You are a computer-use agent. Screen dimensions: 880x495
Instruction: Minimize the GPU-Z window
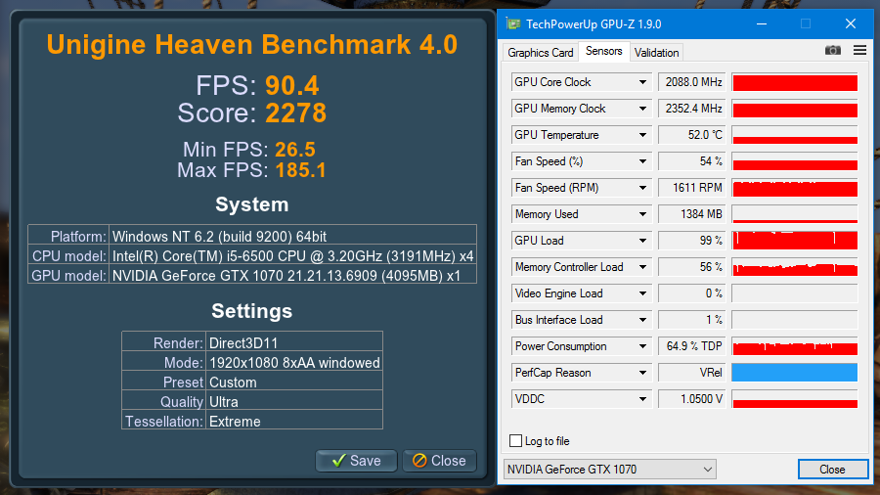pos(762,23)
